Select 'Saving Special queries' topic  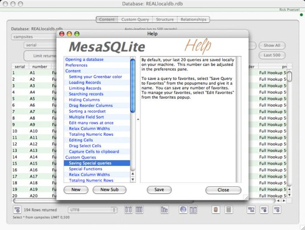click(x=97, y=163)
